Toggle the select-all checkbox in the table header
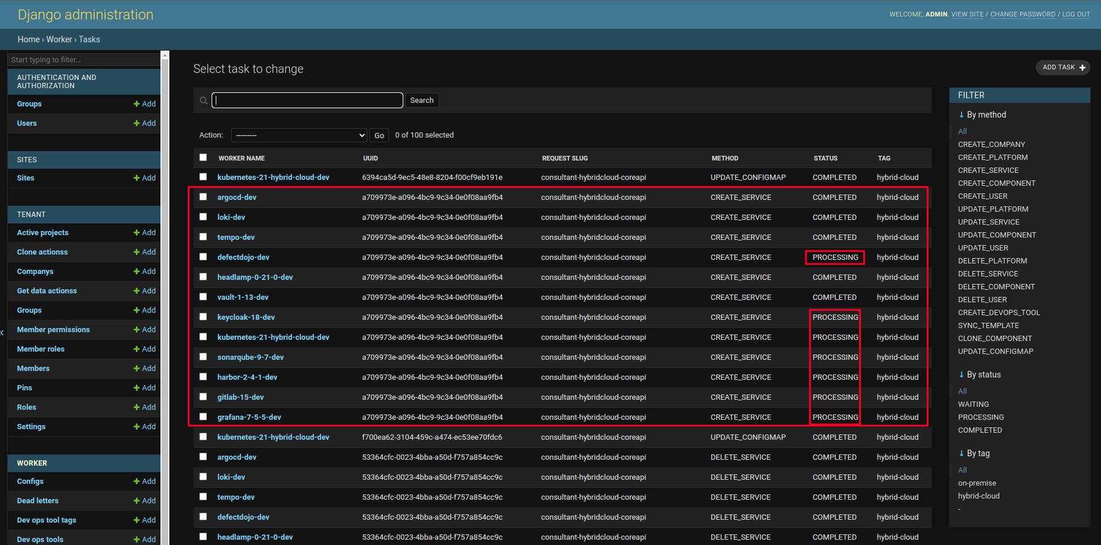This screenshot has height=545, width=1101. click(x=203, y=158)
